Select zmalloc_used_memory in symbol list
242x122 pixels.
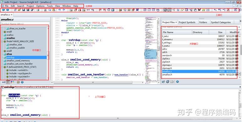[18, 61]
